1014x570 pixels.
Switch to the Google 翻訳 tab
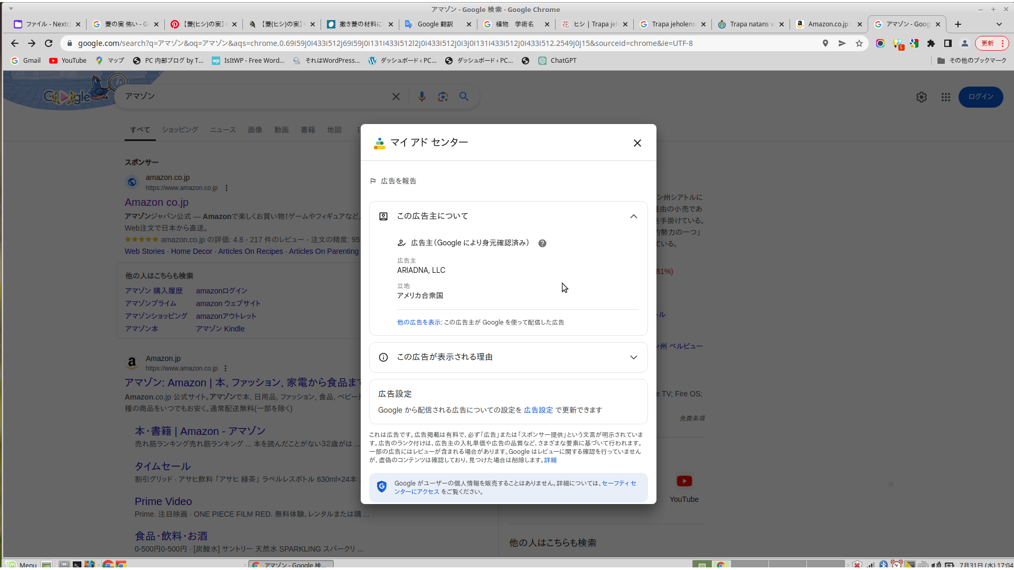pyautogui.click(x=435, y=24)
